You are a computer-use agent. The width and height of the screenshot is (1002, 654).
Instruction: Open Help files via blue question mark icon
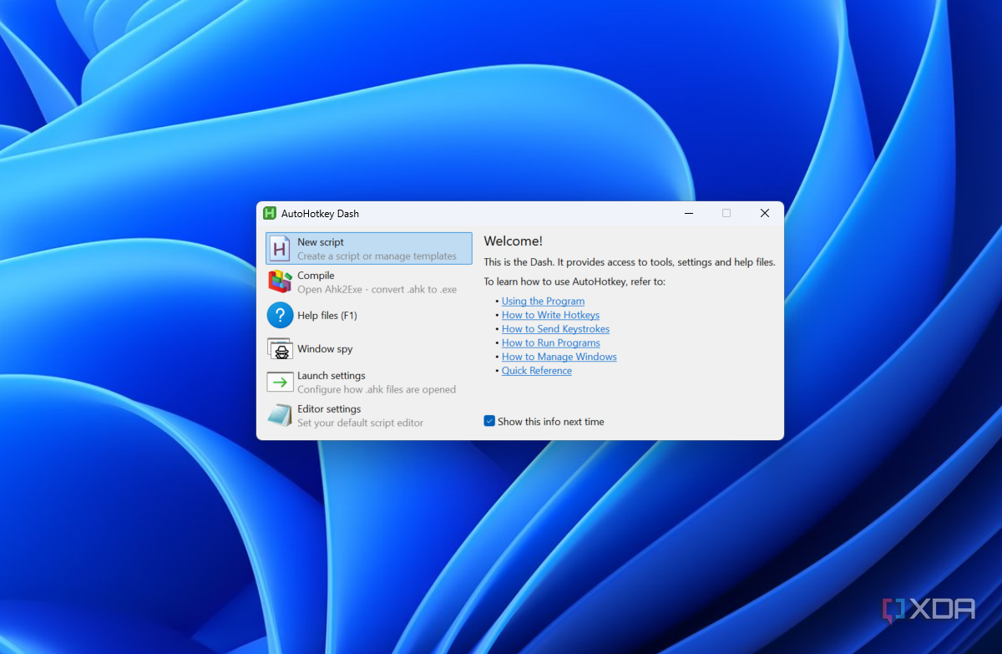pyautogui.click(x=280, y=316)
